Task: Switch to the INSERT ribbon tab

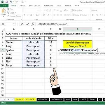Action: pos(23,6)
